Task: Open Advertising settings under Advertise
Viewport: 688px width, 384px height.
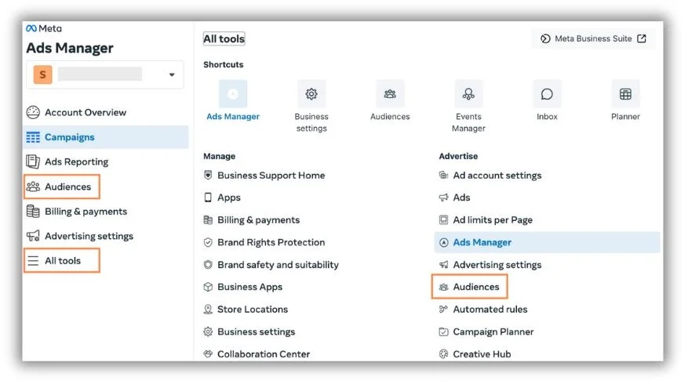Action: coord(497,265)
